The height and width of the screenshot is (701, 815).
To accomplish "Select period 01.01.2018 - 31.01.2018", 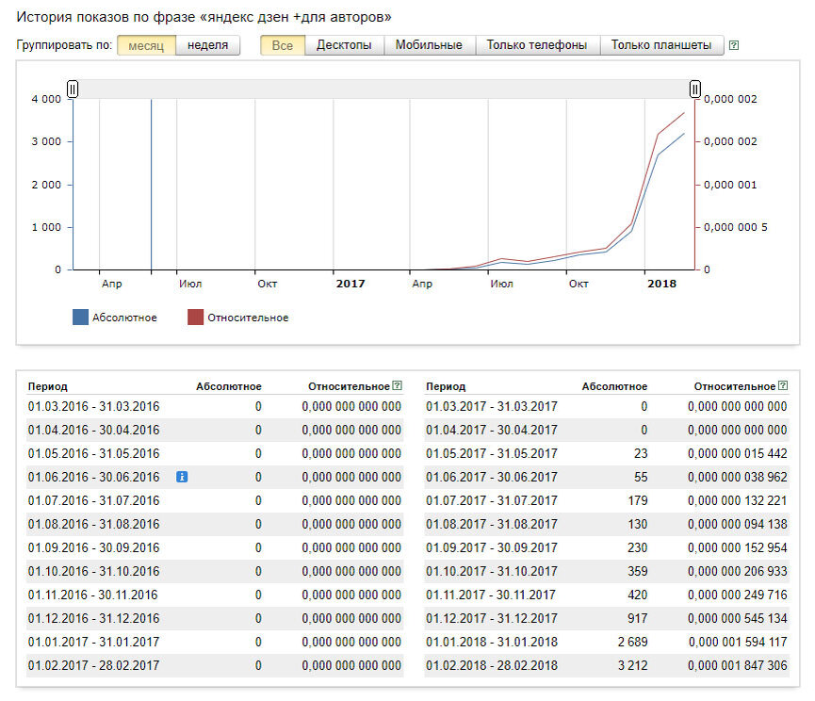I will (492, 642).
